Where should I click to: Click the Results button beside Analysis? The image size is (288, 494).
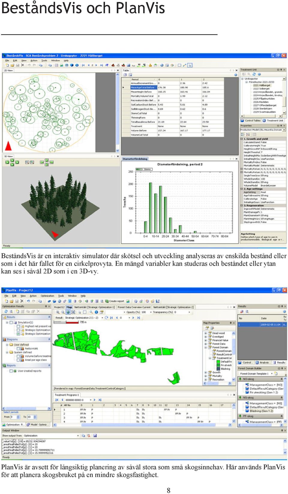pos(279,363)
